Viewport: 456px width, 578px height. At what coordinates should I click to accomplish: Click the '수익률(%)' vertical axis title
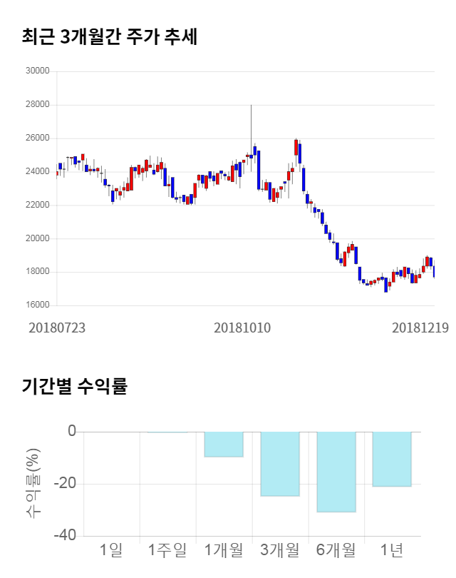[33, 483]
